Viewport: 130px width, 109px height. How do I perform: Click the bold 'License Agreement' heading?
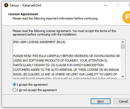click(x=23, y=14)
